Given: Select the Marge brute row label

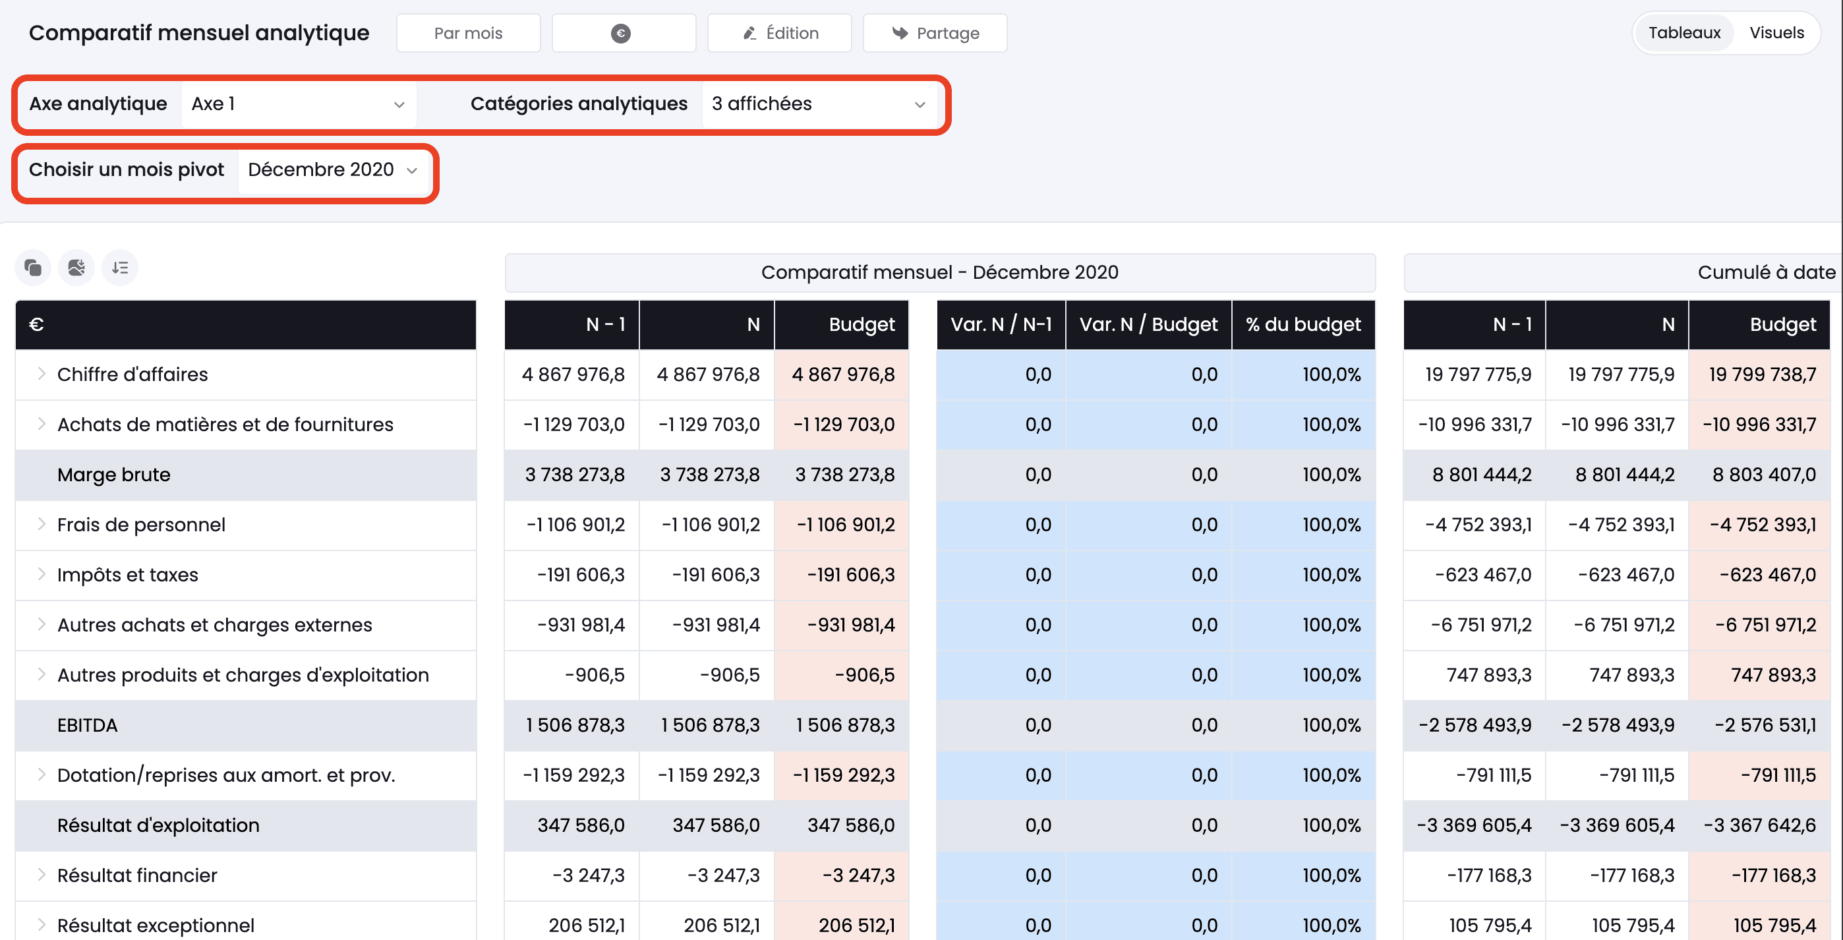Looking at the screenshot, I should coord(114,475).
